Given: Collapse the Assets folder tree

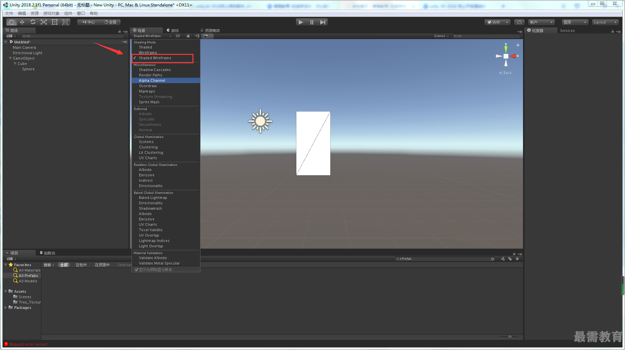Looking at the screenshot, I should [5, 291].
